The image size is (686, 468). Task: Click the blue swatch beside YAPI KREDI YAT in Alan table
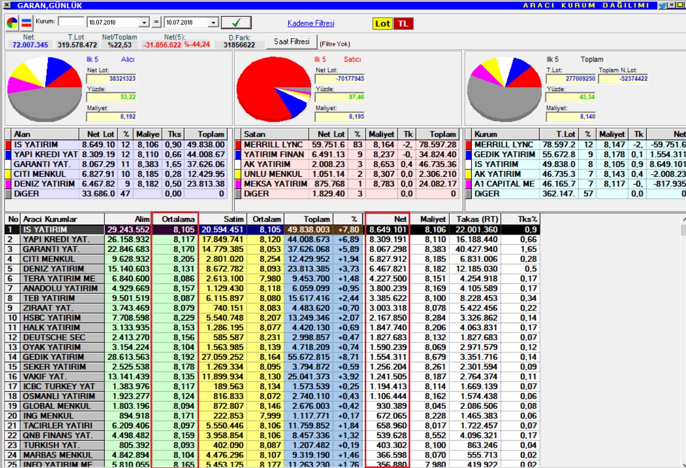click(x=8, y=154)
